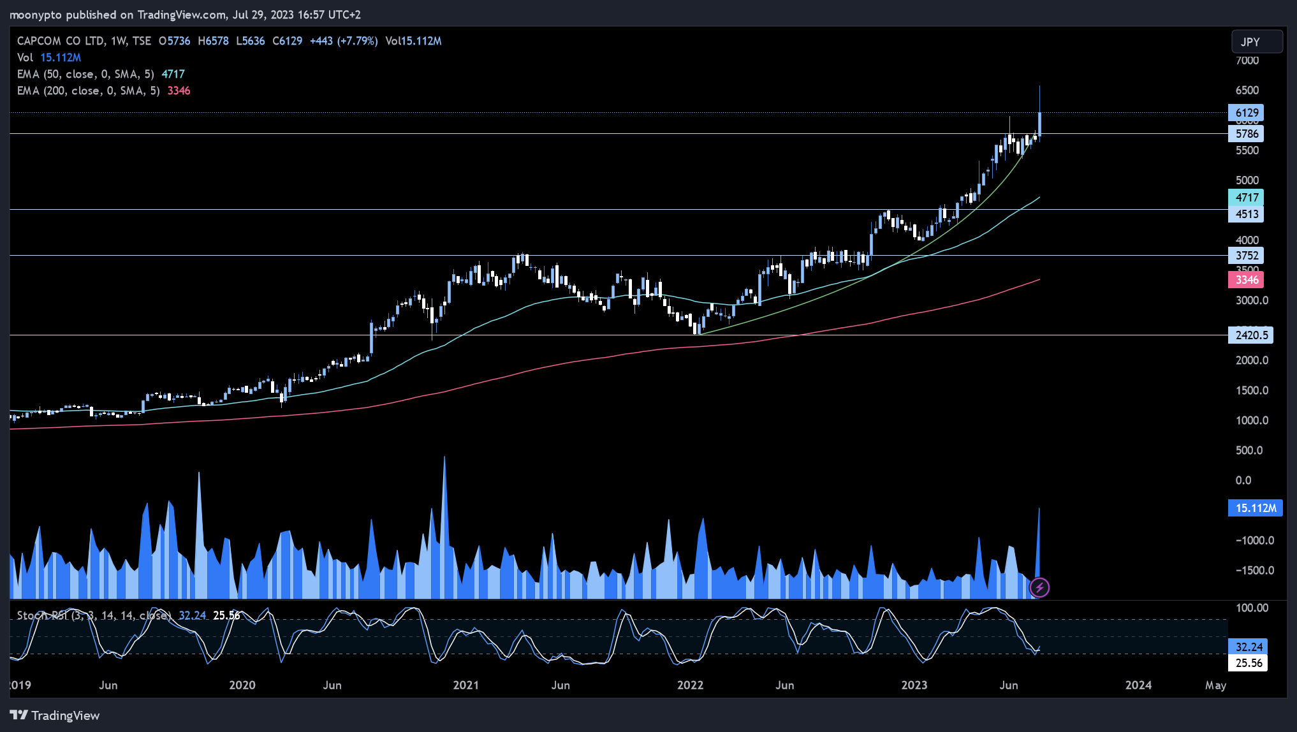This screenshot has height=732, width=1297.
Task: Click the 3752 horizontal line price label
Action: pos(1246,256)
